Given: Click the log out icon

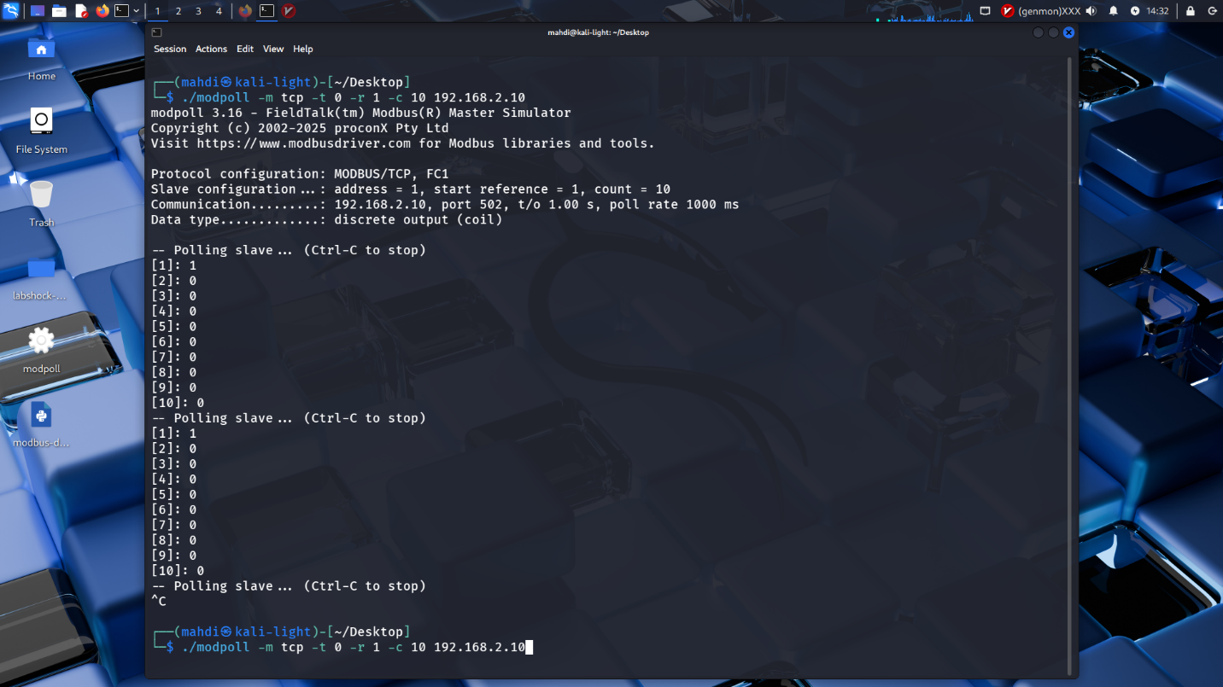Looking at the screenshot, I should [1212, 11].
